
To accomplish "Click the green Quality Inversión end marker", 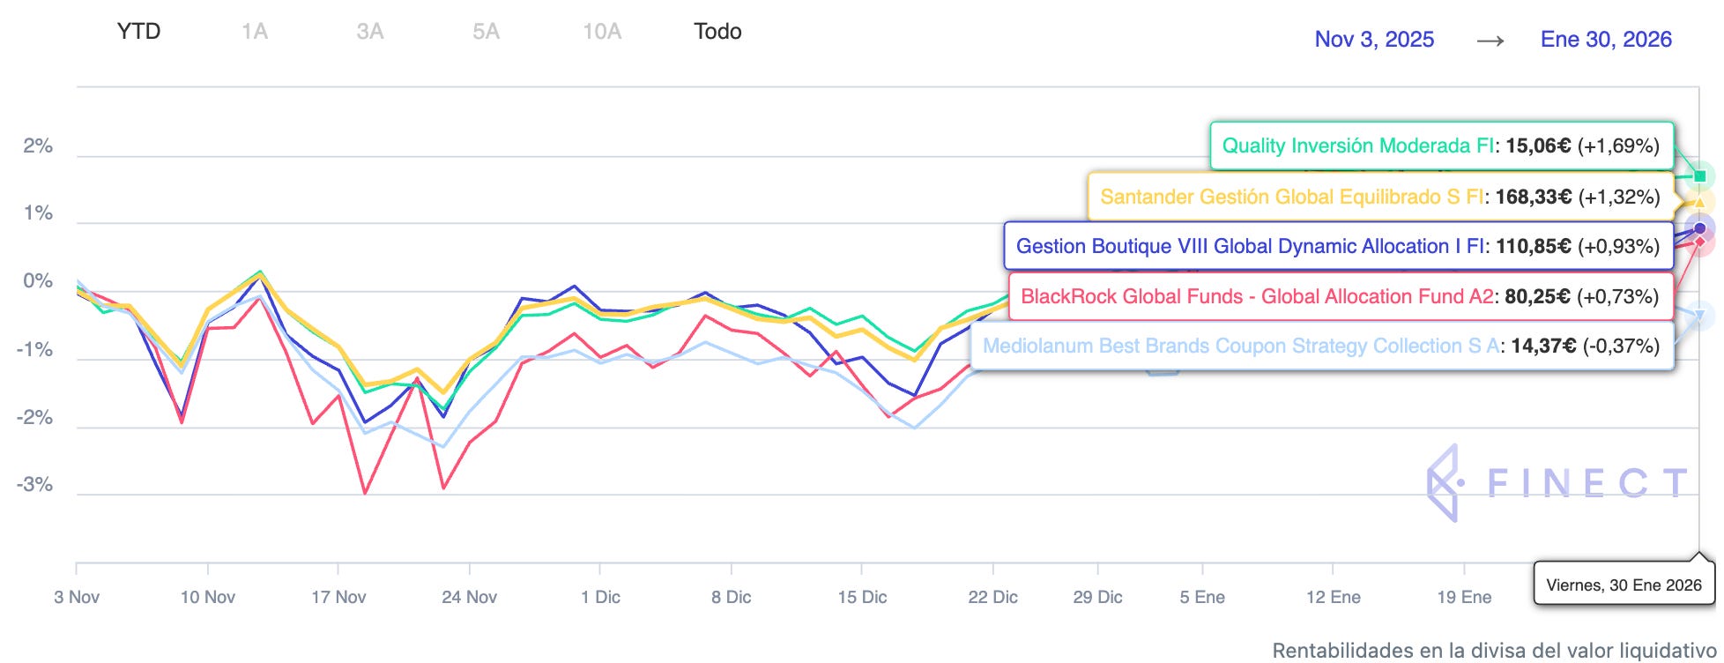I will (1700, 176).
